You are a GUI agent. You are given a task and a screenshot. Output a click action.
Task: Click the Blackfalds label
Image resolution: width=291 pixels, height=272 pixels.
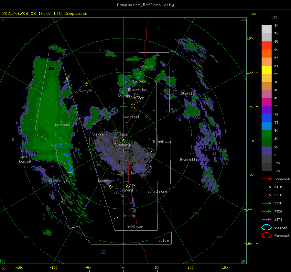[x=137, y=90]
